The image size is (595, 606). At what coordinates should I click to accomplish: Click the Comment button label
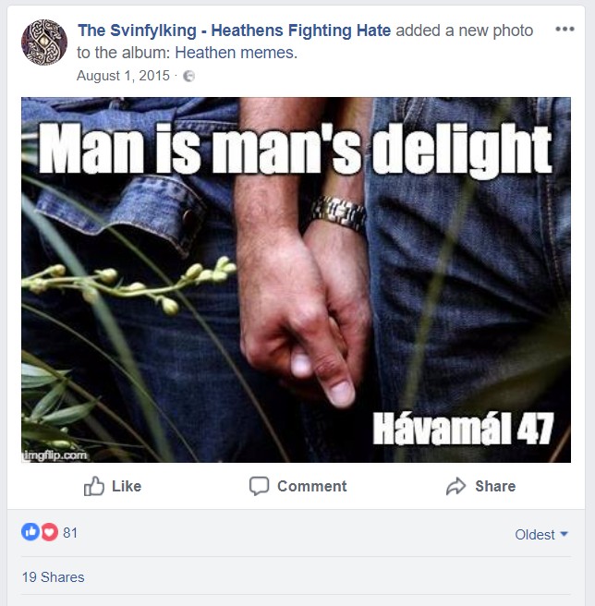tap(311, 486)
